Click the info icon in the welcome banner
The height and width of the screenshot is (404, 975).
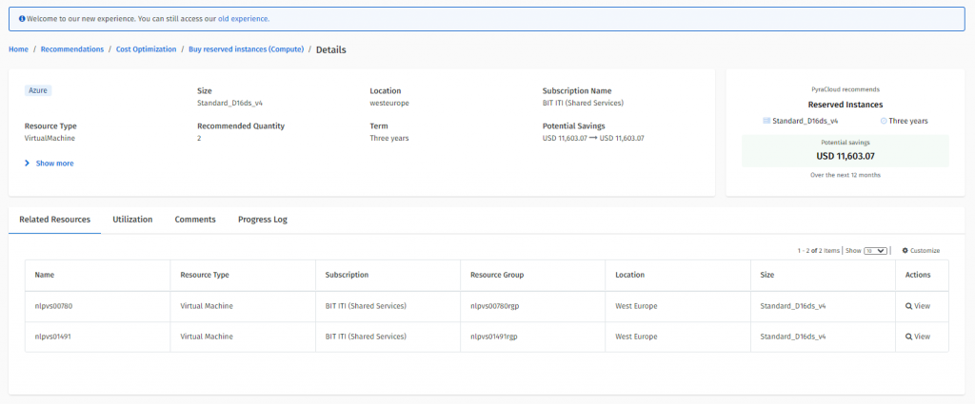point(22,18)
